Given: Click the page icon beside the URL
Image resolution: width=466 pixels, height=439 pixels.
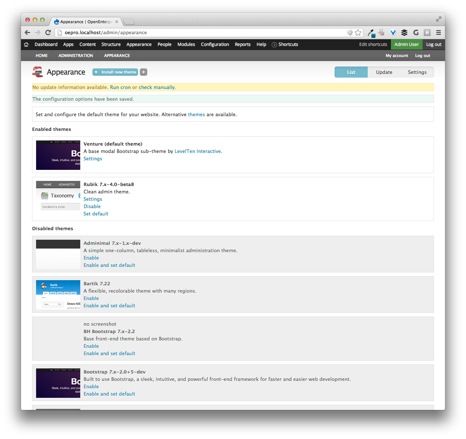Looking at the screenshot, I should (59, 33).
